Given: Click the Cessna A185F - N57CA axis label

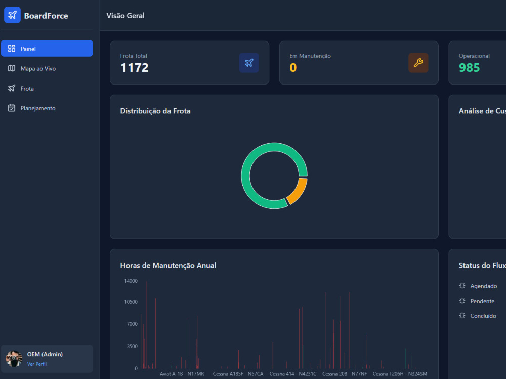Looking at the screenshot, I should [x=238, y=374].
